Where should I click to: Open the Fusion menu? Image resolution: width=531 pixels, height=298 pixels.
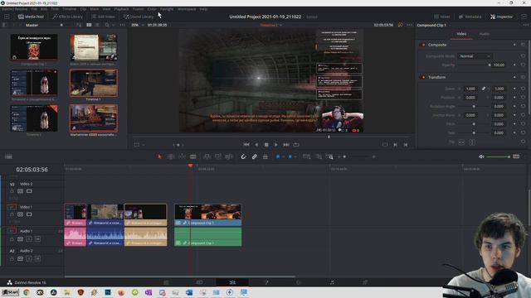coord(139,9)
